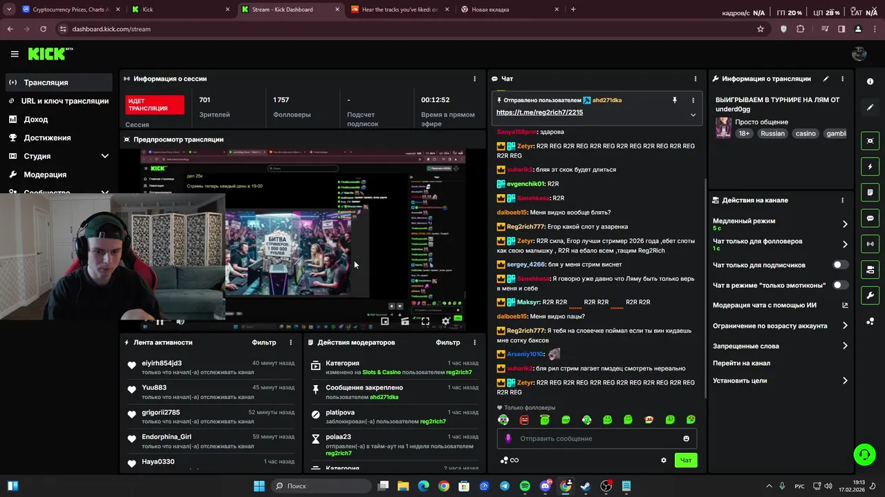This screenshot has height=497, width=885.
Task: Click the Russian tag in stream info
Action: [772, 133]
